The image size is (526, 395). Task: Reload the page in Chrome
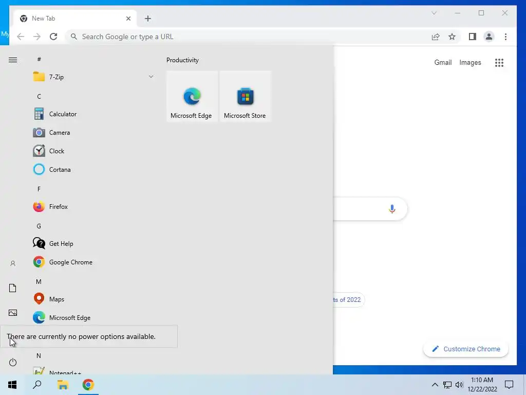tap(53, 37)
